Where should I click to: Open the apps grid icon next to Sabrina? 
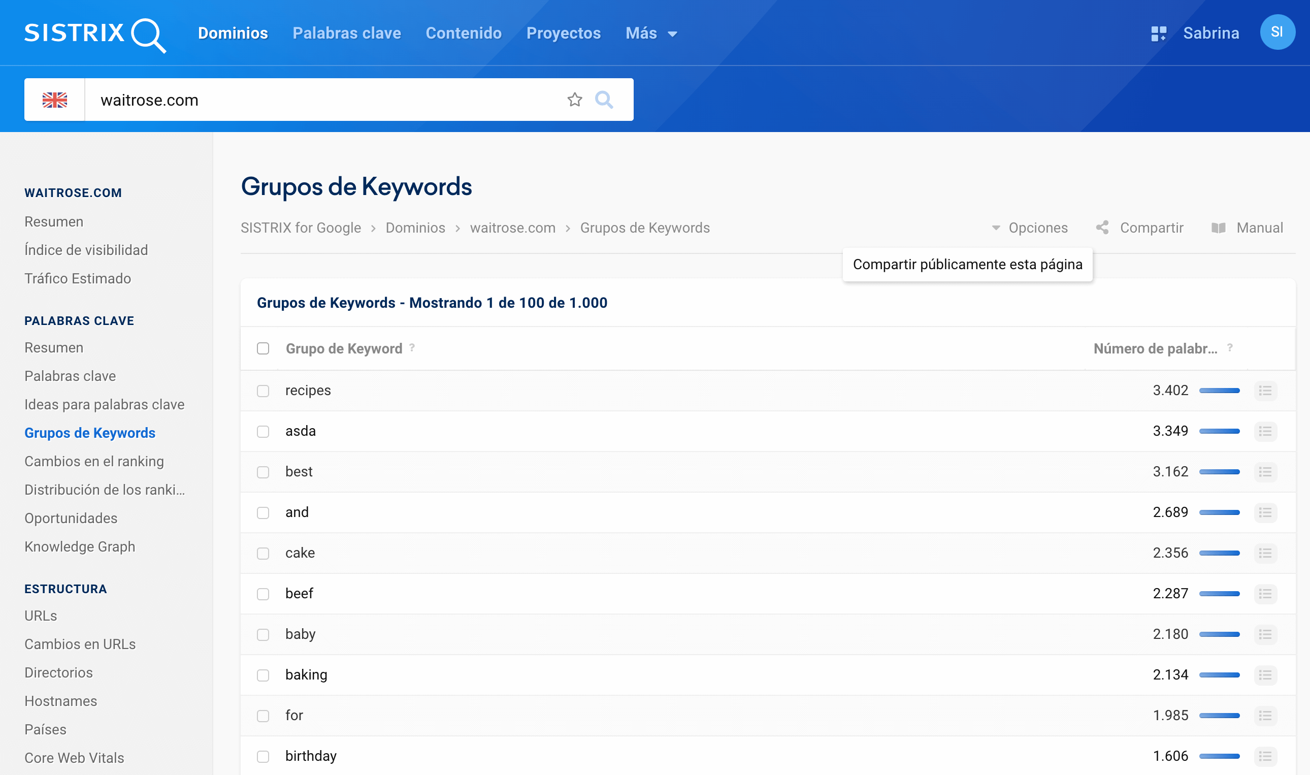(x=1158, y=34)
